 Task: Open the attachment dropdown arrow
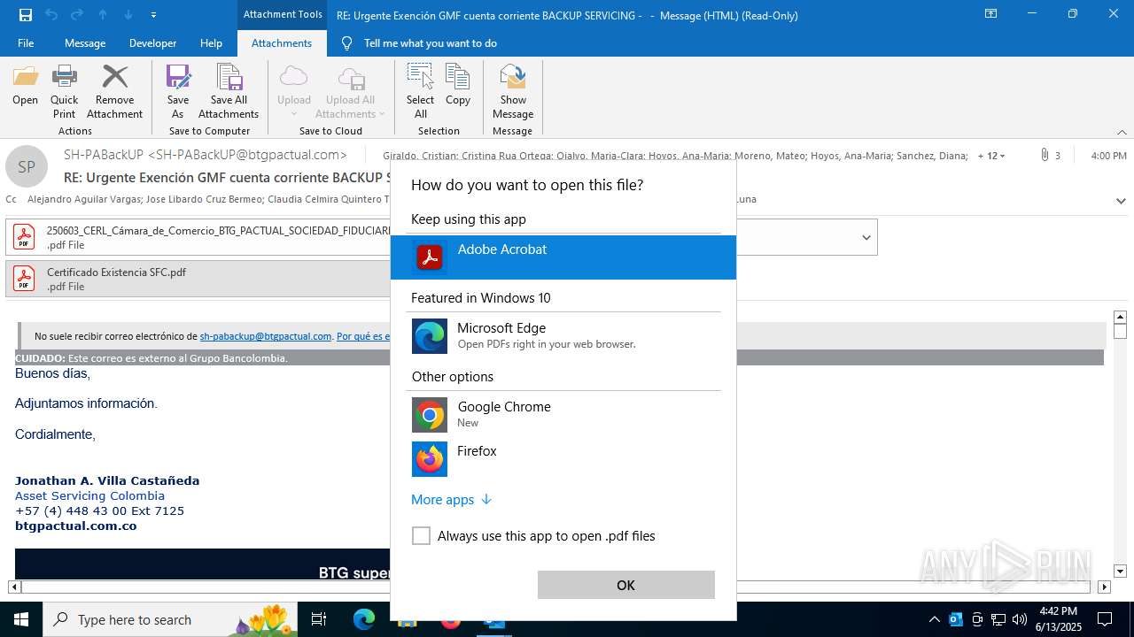click(x=866, y=237)
